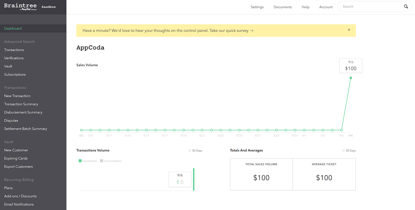This screenshot has width=415, height=210.
Task: Open the Help menu
Action: (x=305, y=7)
